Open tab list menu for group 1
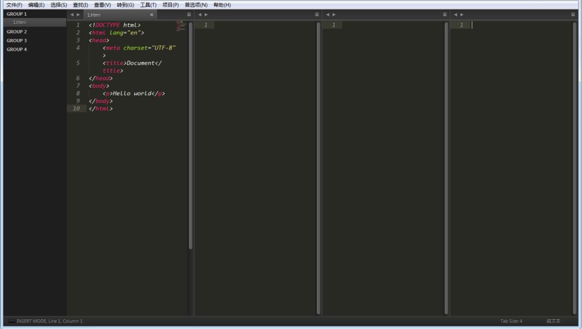The image size is (582, 329). [189, 15]
